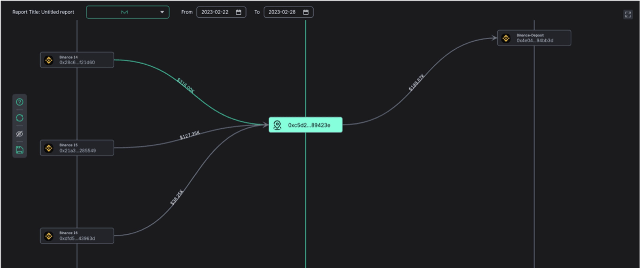
Task: Select the central 0xc5d2...89423e node
Action: (x=305, y=125)
